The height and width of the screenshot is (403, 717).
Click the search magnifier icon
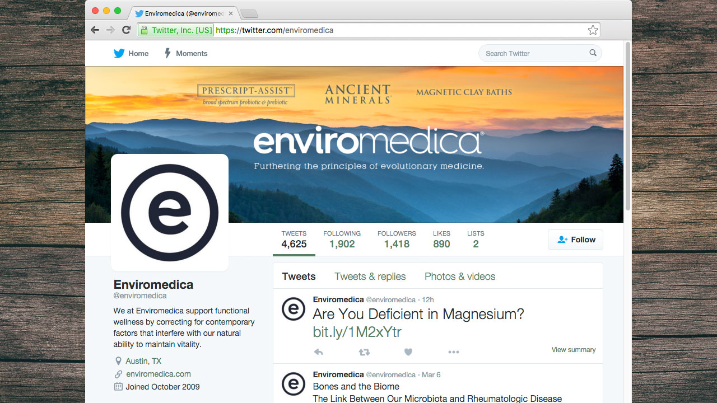point(593,53)
